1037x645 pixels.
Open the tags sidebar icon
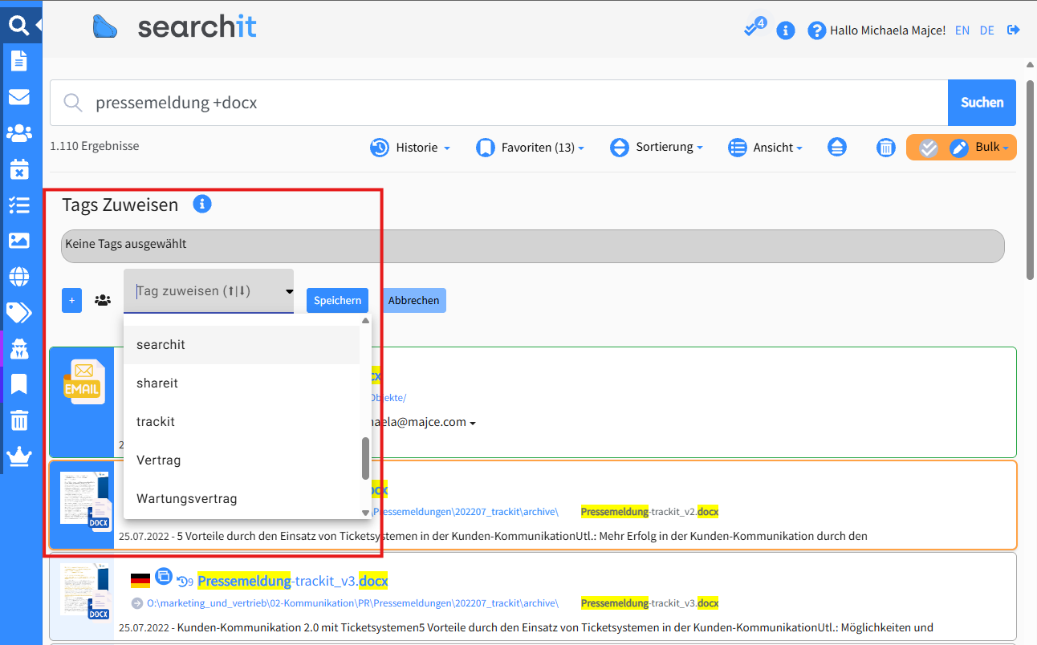click(19, 312)
